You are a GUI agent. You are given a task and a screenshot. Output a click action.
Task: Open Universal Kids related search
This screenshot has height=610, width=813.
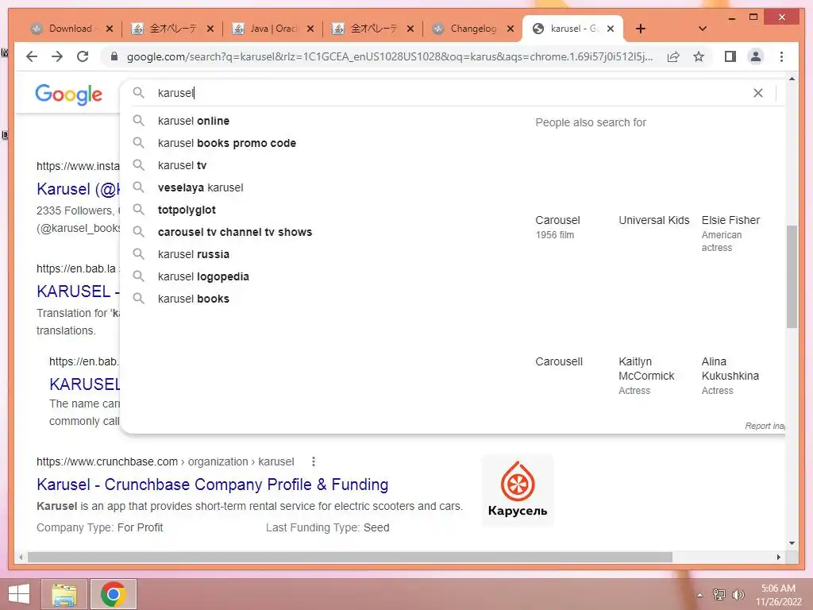tap(654, 221)
